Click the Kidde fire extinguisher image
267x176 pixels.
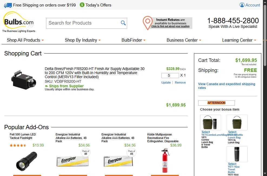pos(165,161)
